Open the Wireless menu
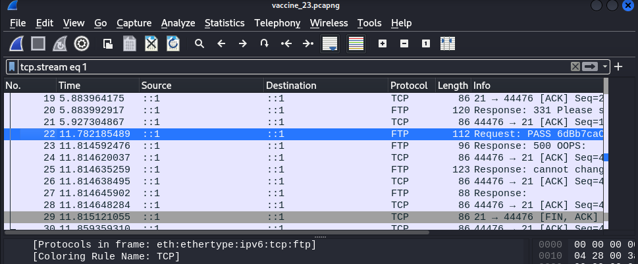 tap(329, 23)
